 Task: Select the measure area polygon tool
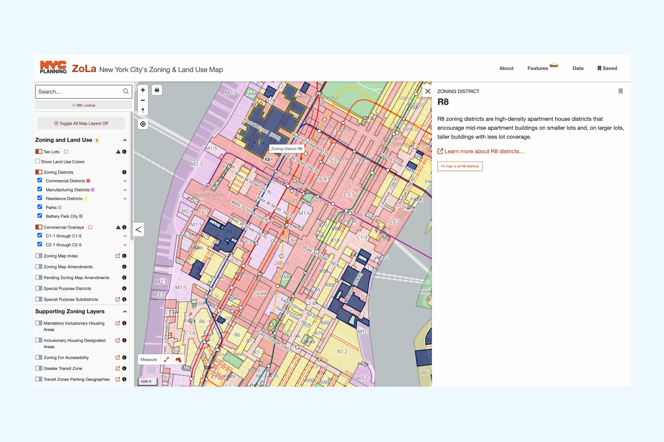[178, 359]
